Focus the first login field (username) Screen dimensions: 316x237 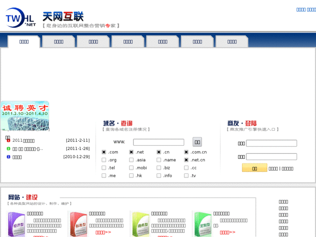(x=272, y=143)
